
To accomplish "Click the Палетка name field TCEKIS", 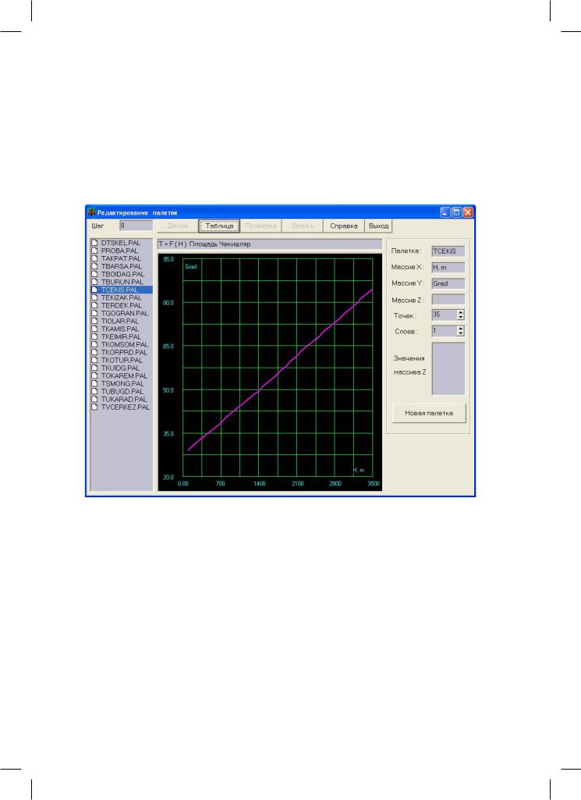I will click(x=448, y=251).
